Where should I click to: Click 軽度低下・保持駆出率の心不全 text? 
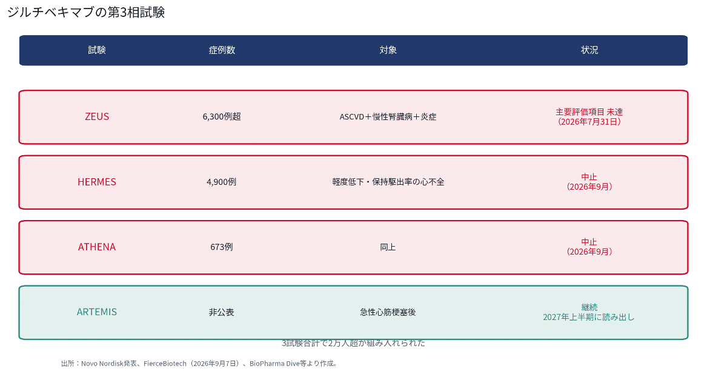[388, 182]
